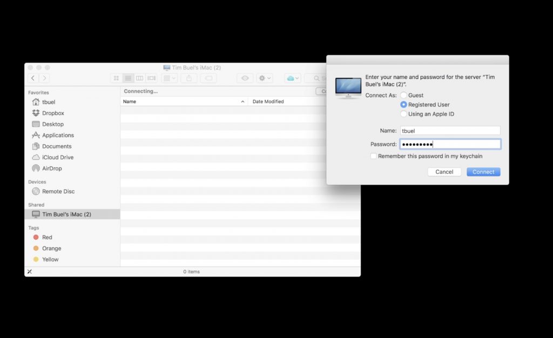
Task: Open the cloud sync dropdown in toolbar
Action: tap(293, 78)
